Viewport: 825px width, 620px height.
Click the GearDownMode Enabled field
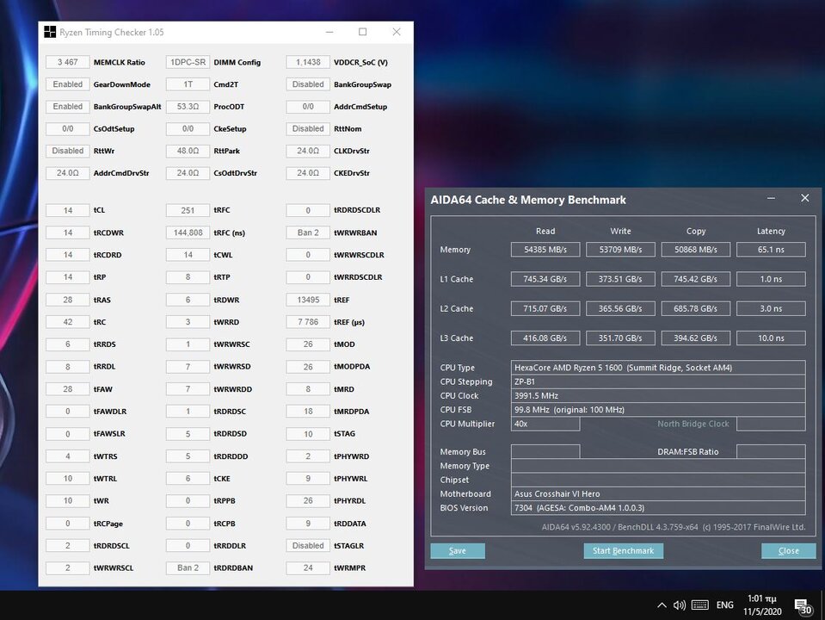[x=68, y=84]
